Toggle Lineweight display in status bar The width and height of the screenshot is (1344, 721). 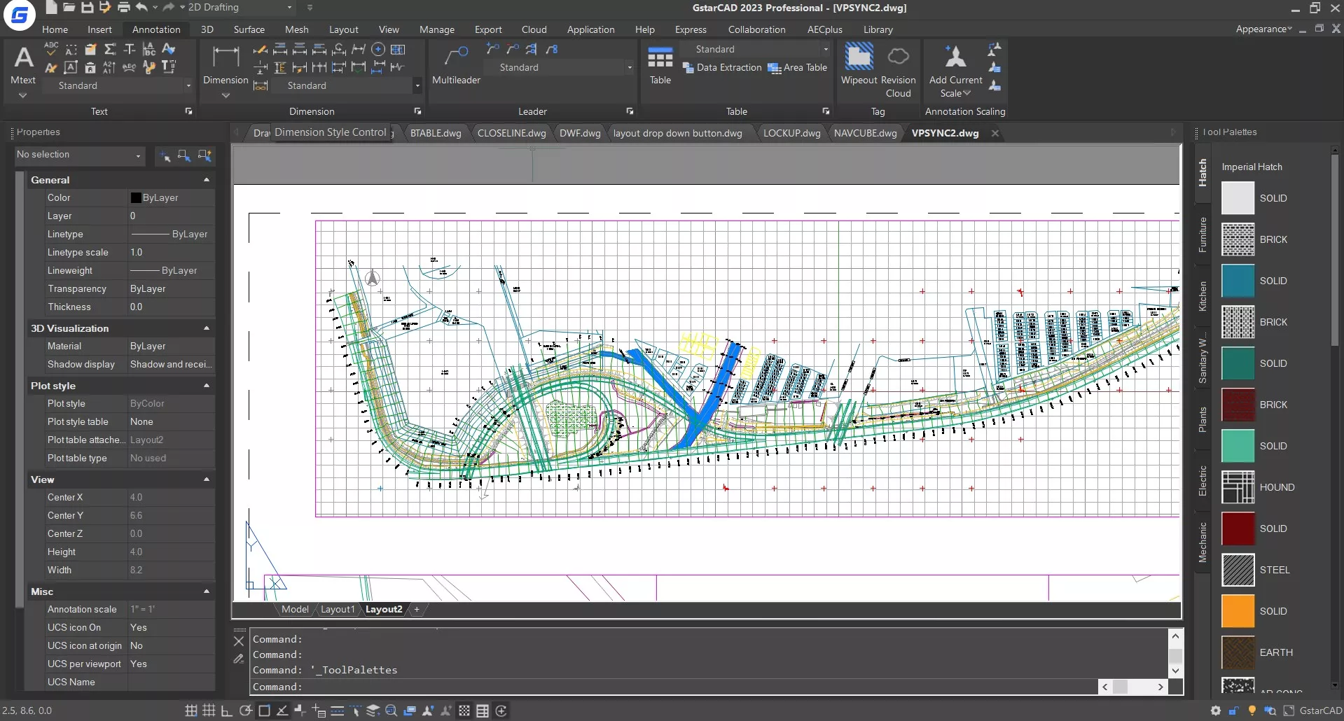click(x=337, y=710)
